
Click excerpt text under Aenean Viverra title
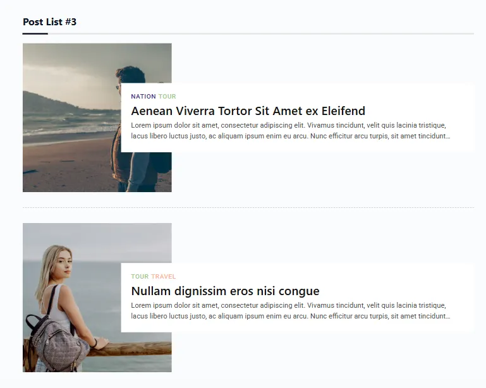291,130
